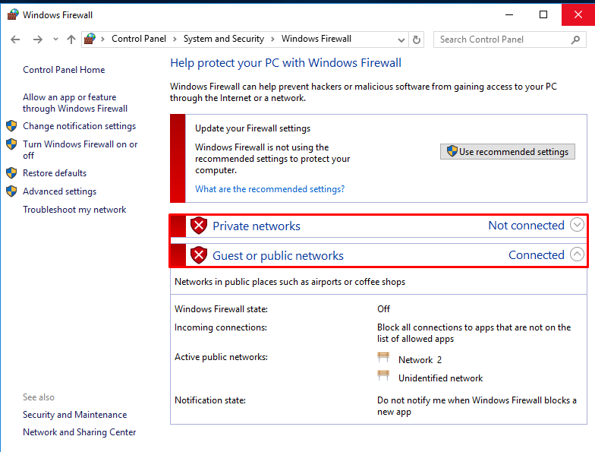Screen dimensions: 595x452
Task: Click Help protect your PC heading
Action: 285,63
